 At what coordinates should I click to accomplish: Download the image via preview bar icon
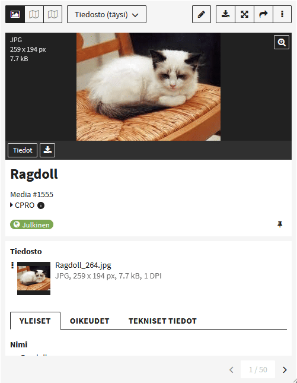(x=47, y=150)
